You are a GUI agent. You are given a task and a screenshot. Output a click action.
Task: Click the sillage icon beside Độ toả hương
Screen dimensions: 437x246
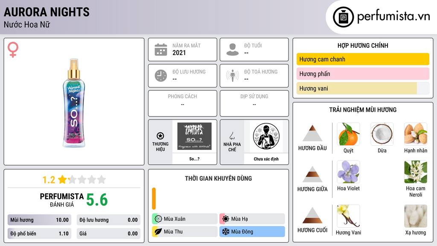click(233, 76)
